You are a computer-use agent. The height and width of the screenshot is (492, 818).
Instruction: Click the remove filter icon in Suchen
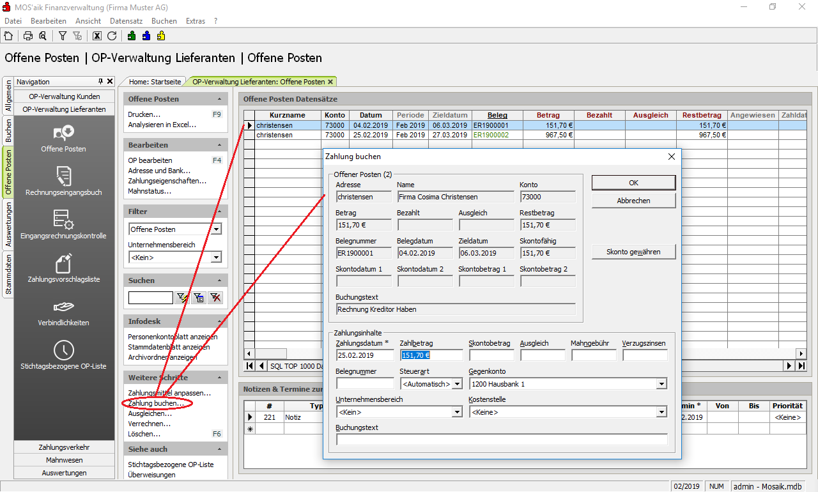click(x=215, y=297)
